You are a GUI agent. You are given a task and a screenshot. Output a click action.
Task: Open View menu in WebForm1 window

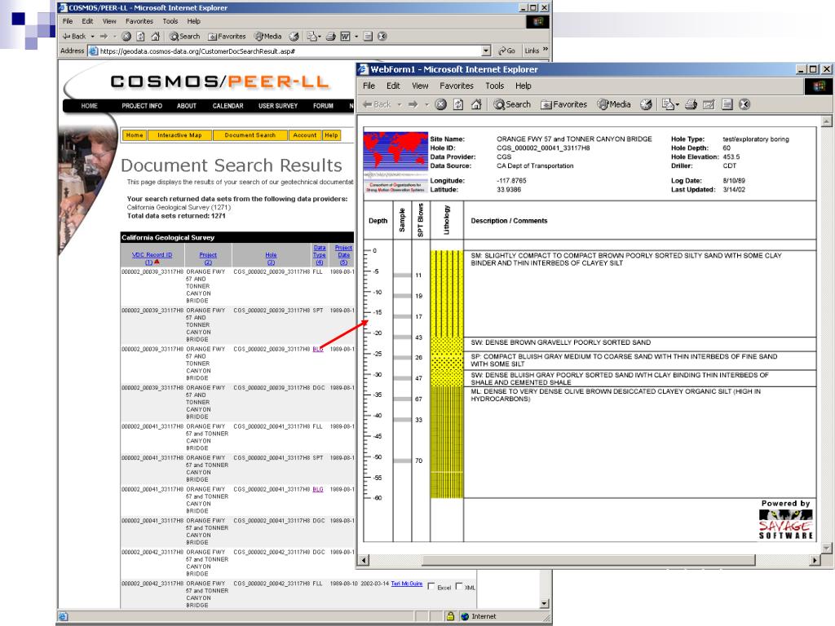(x=420, y=86)
